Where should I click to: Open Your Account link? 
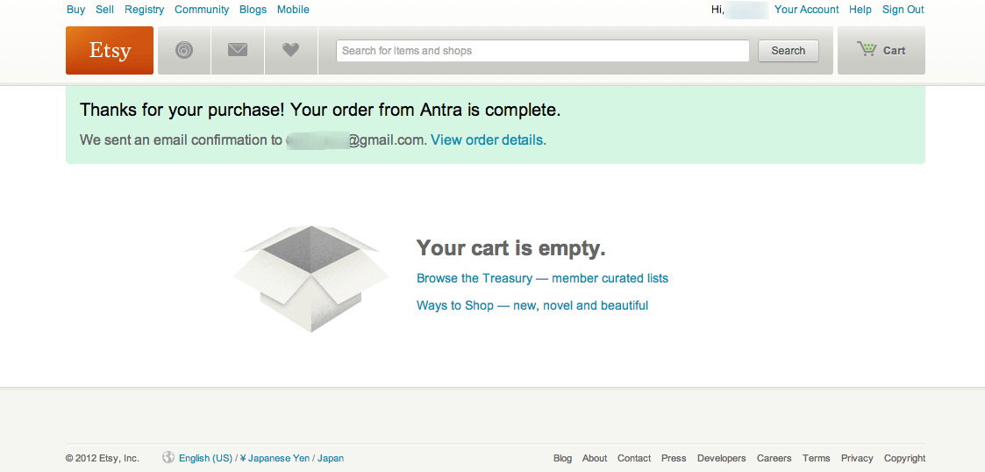[807, 10]
